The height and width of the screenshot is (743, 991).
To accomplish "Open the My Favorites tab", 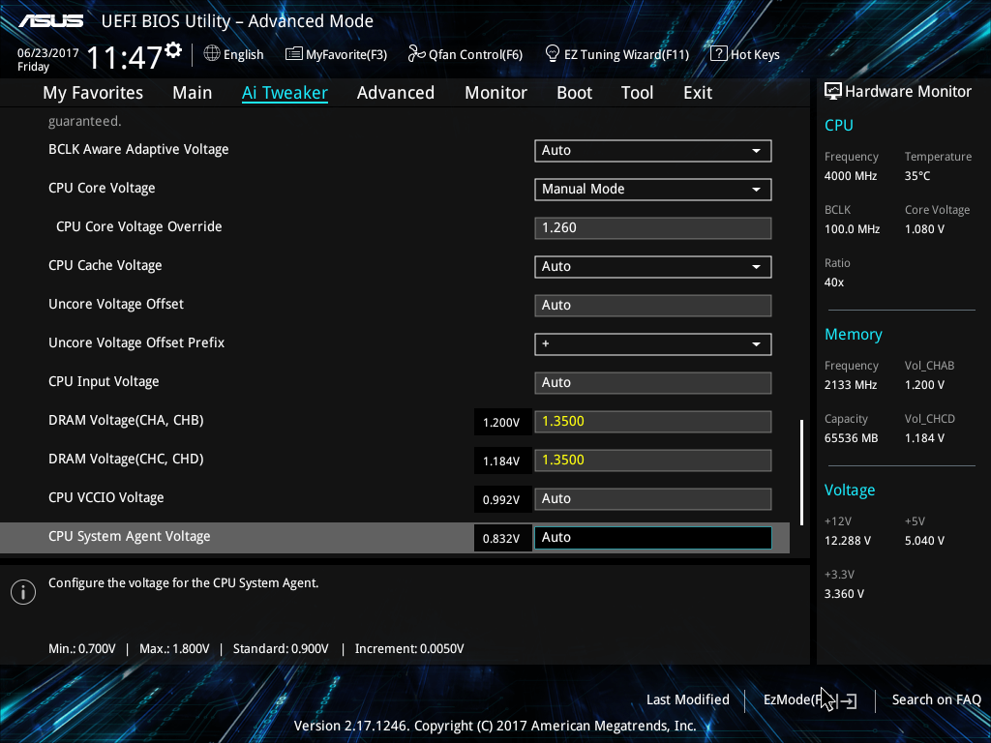I will coord(93,93).
